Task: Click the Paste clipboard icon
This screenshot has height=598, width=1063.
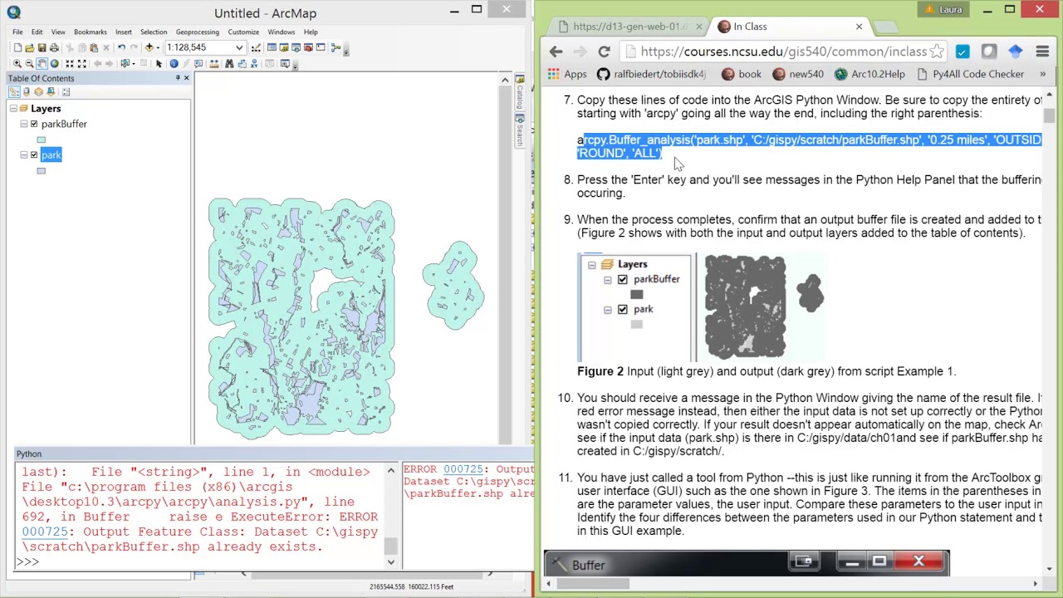Action: pyautogui.click(x=94, y=47)
